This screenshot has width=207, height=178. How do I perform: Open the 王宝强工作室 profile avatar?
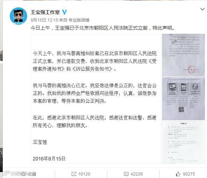[18, 16]
